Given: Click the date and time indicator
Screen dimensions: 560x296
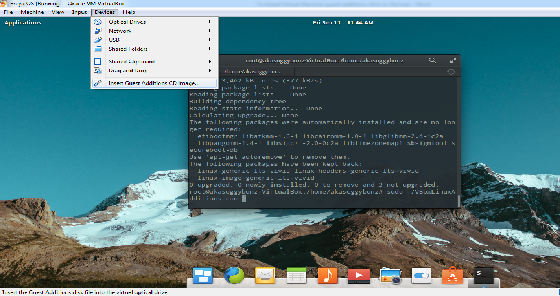Looking at the screenshot, I should coord(343,23).
